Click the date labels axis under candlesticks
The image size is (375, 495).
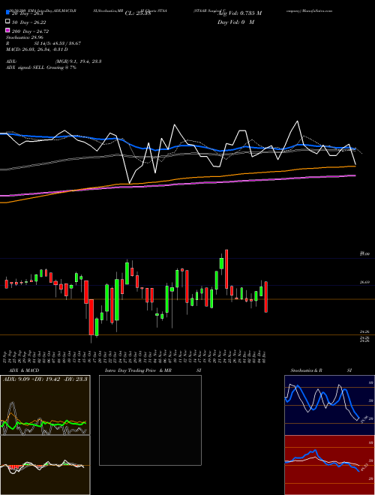[135, 357]
